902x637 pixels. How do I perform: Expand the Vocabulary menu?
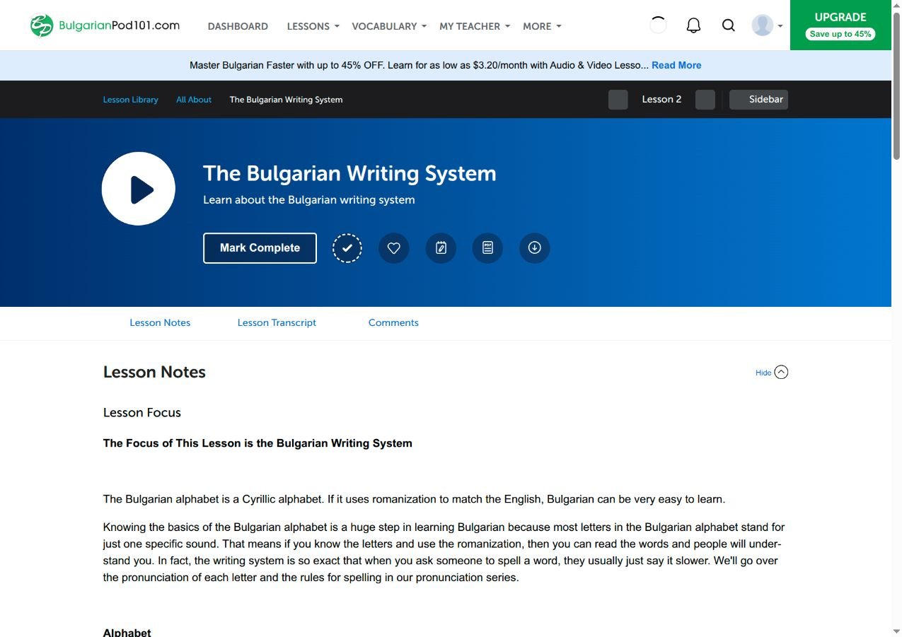[x=389, y=26]
